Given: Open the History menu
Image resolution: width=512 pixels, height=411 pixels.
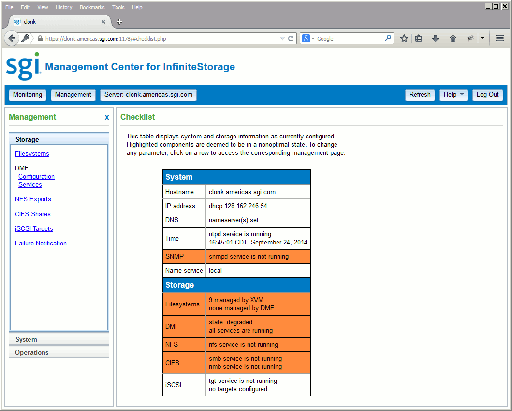Looking at the screenshot, I should 64,7.
